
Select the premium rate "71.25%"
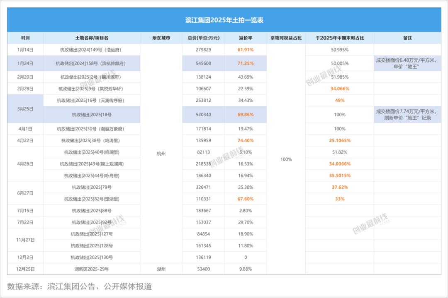246,63
